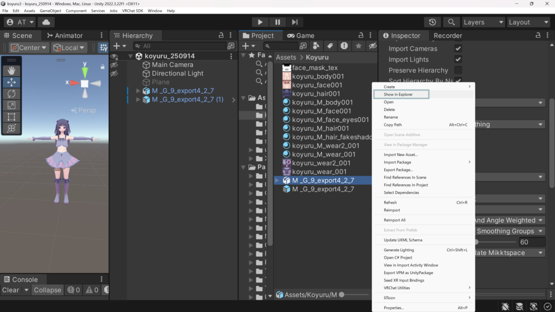Click the Hierarchy search field

180,46
